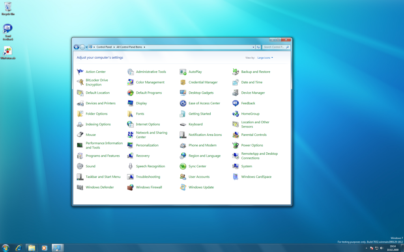Open the Troubleshooting link

coord(148,177)
